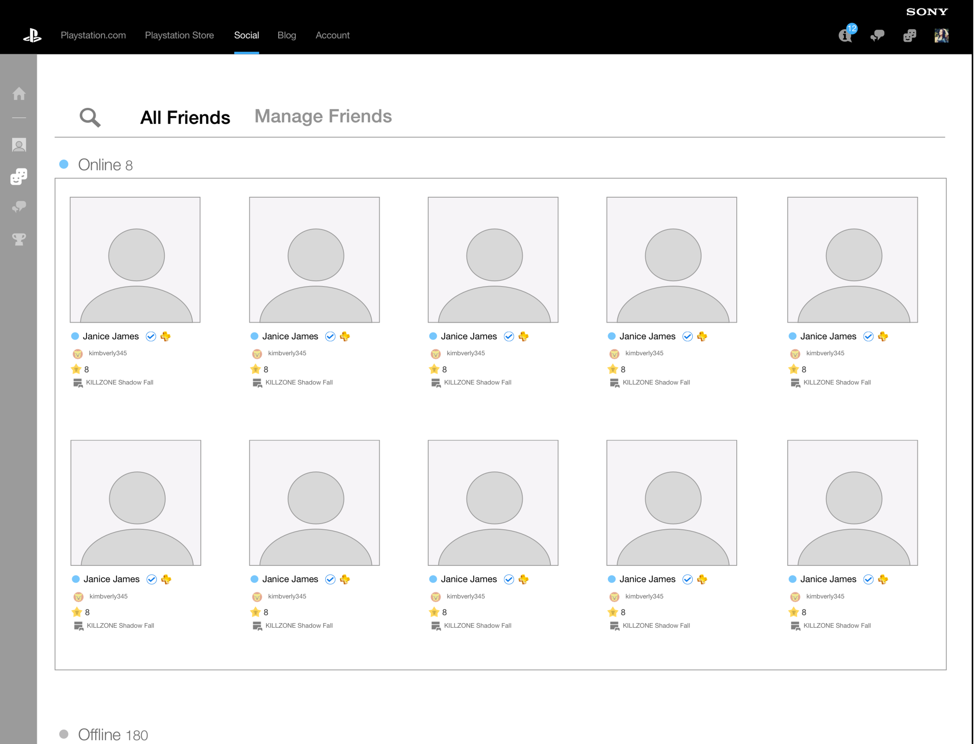Image resolution: width=974 pixels, height=744 pixels.
Task: Click KILLZONE Shadow Fall on the top-row fifth card
Action: click(x=837, y=382)
